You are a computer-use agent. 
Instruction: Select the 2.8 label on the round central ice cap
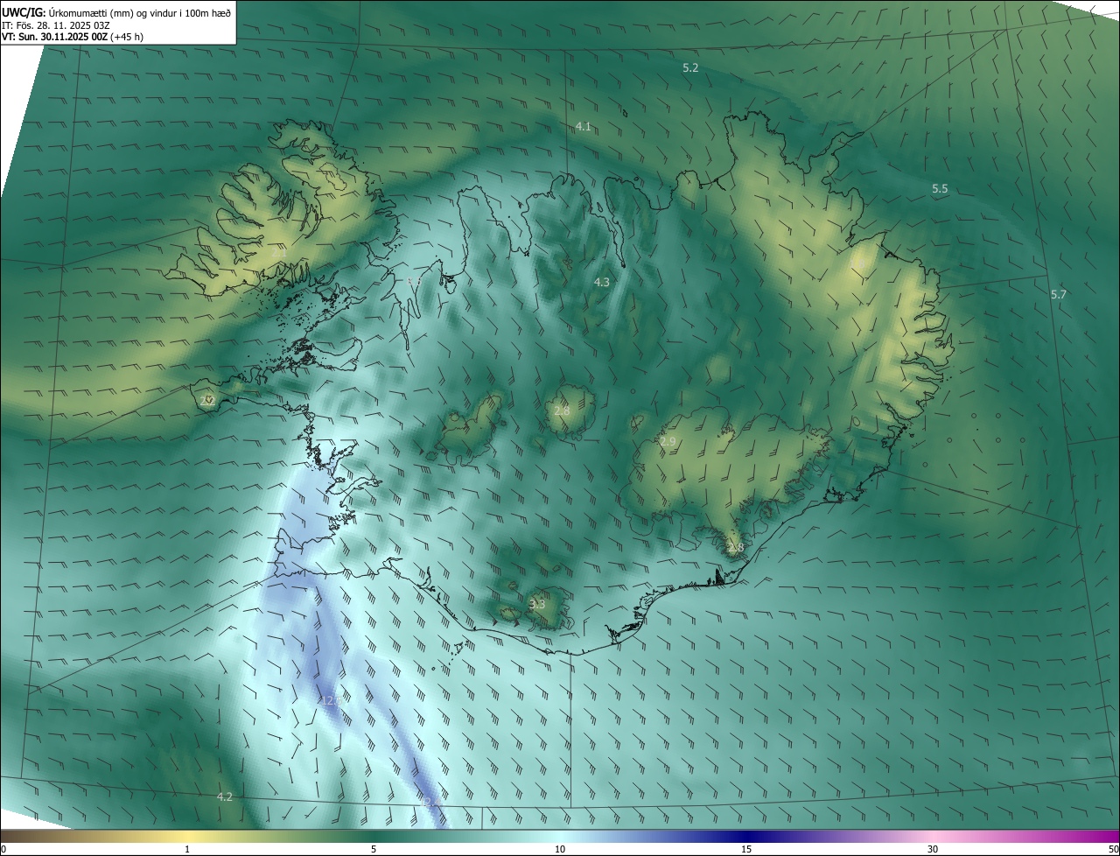(562, 411)
